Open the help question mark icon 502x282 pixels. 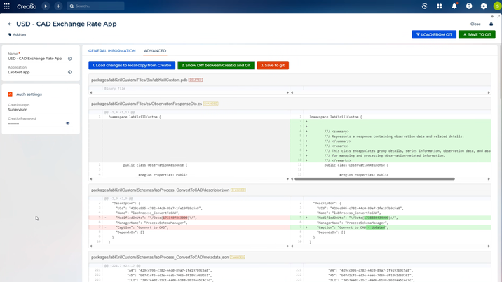click(x=469, y=6)
